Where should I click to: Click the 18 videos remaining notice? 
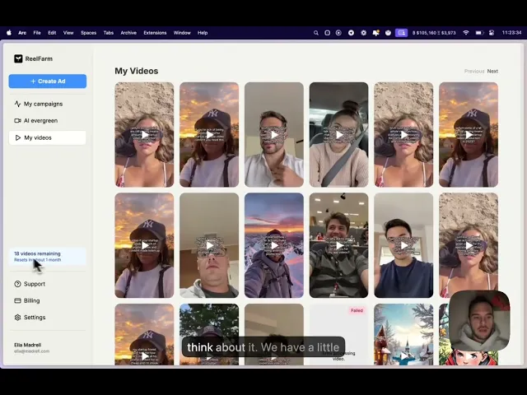[x=48, y=257]
